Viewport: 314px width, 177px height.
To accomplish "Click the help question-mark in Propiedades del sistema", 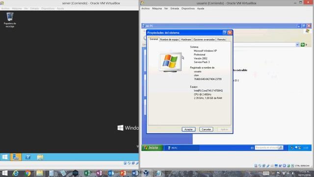I will pyautogui.click(x=225, y=32).
